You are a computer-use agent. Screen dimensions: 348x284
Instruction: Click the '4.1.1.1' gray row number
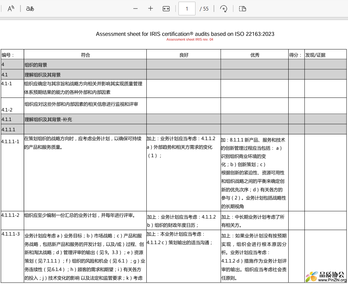tap(8, 130)
